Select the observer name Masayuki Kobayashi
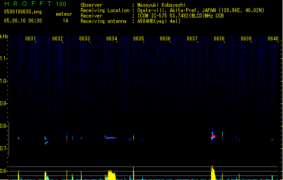The image size is (283, 180). tap(162, 5)
